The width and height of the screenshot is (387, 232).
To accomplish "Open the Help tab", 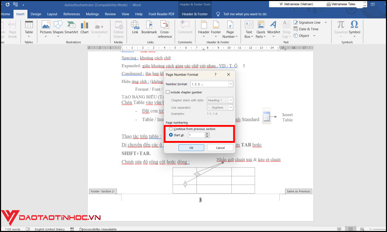I will click(139, 14).
